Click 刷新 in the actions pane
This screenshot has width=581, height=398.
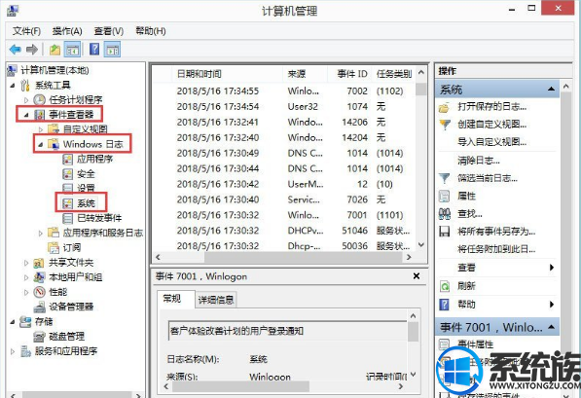click(466, 286)
